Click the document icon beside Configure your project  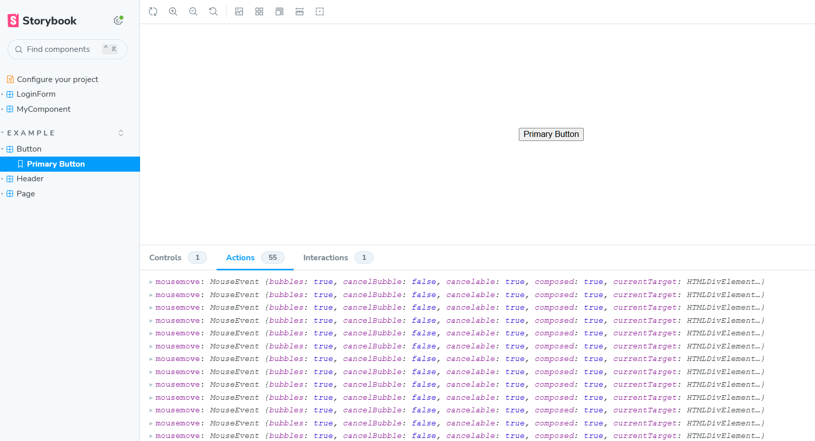pos(10,80)
